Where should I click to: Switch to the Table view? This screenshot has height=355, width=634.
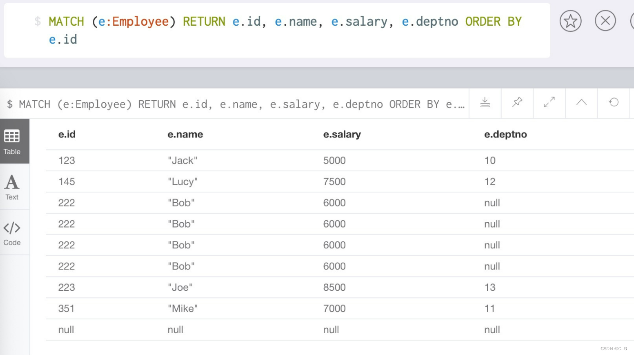12,141
